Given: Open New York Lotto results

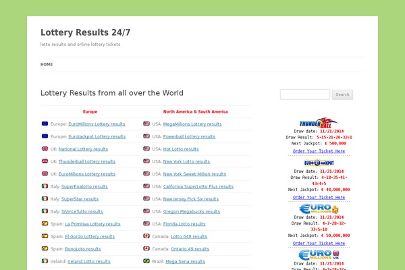Looking at the screenshot, I should pos(186,161).
